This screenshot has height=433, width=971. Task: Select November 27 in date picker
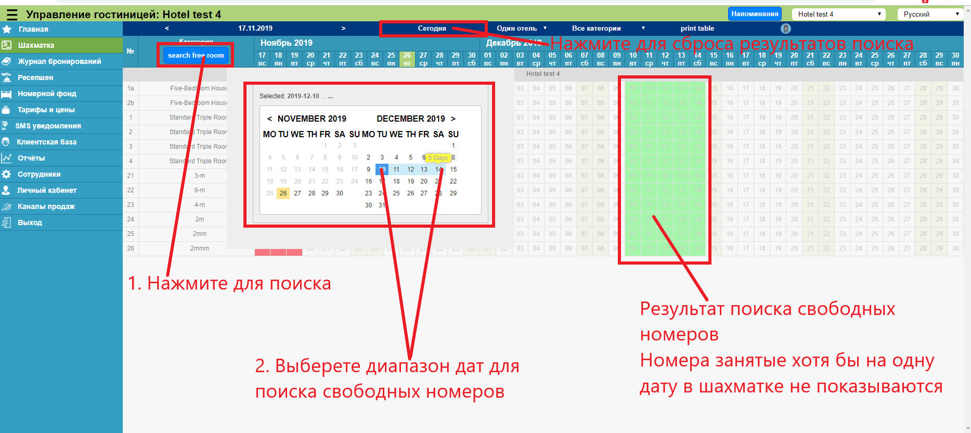pyautogui.click(x=297, y=193)
